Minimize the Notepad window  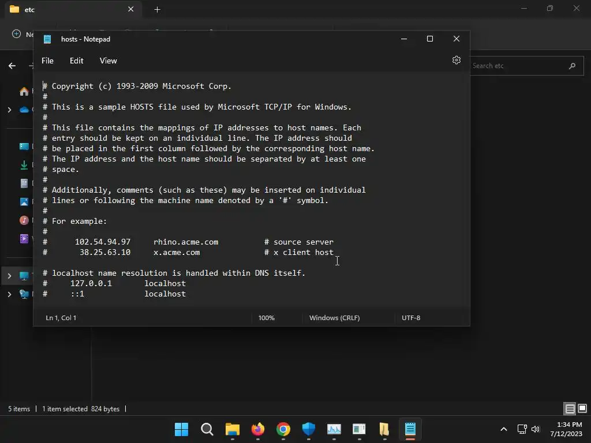coord(403,39)
